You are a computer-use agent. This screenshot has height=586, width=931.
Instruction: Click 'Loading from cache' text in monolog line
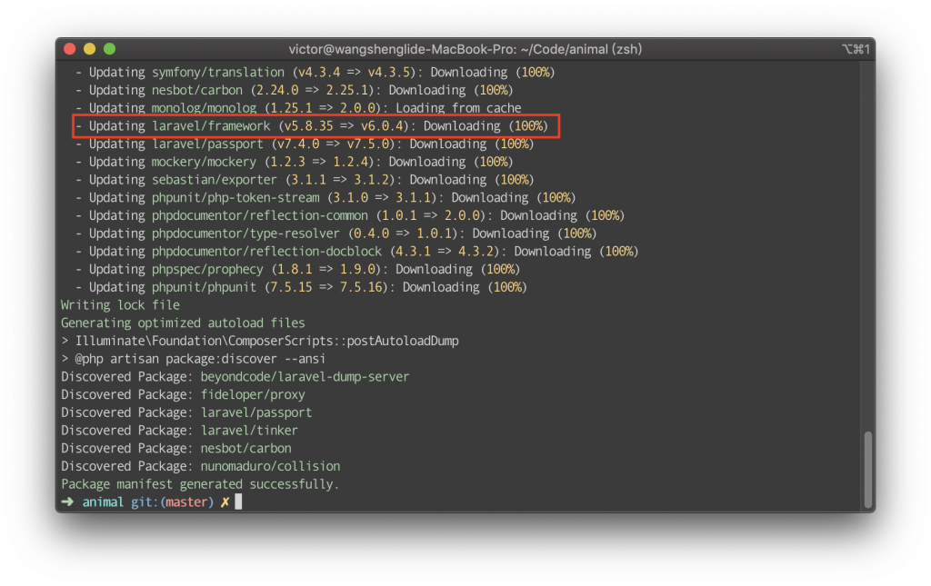point(458,108)
